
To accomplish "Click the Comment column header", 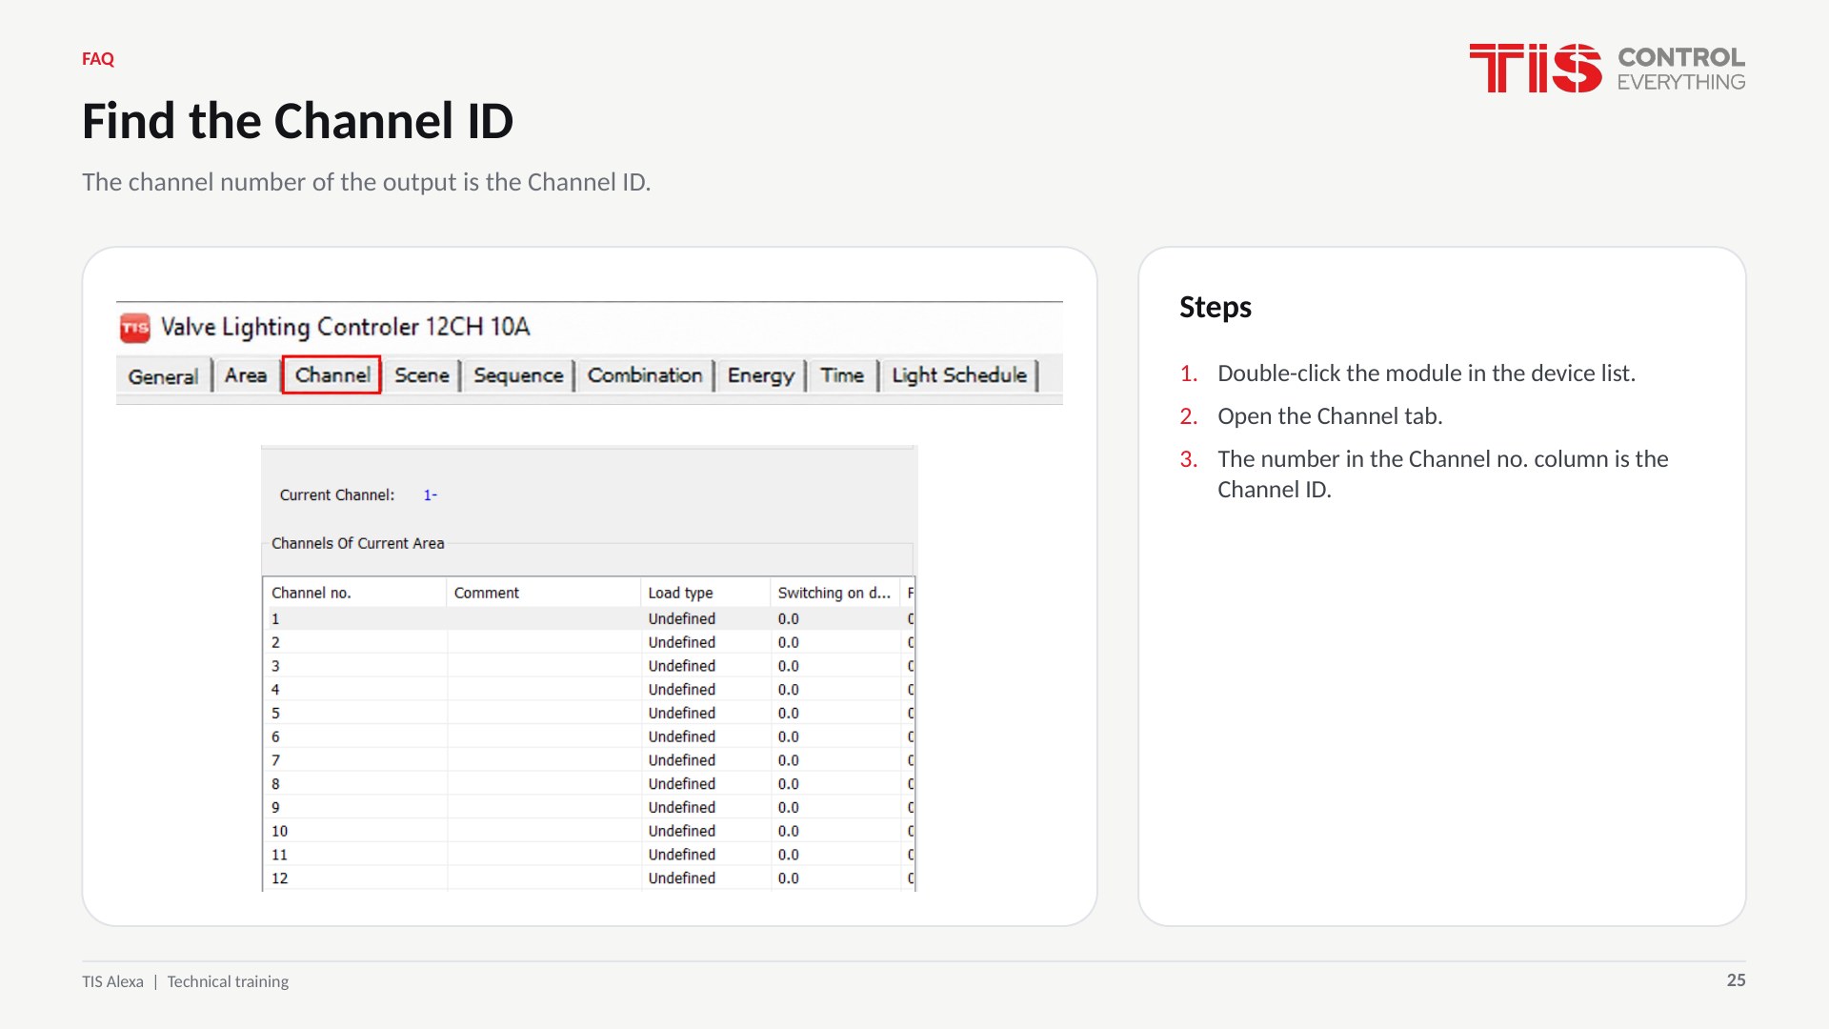I will point(543,593).
